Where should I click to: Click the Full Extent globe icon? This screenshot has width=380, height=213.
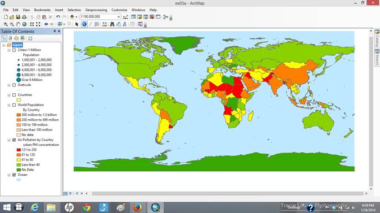click(24, 24)
